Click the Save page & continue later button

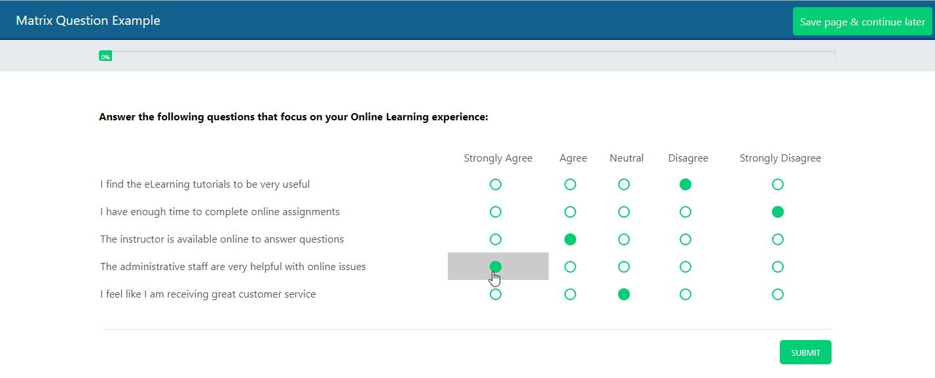pyautogui.click(x=862, y=21)
